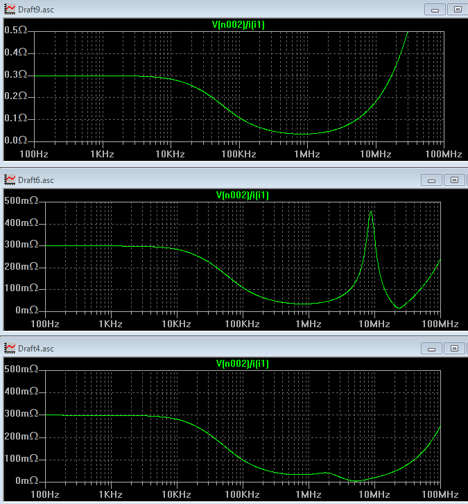Click the 0mΩ axis label in Draft6
This screenshot has width=468, height=504.
[27, 310]
